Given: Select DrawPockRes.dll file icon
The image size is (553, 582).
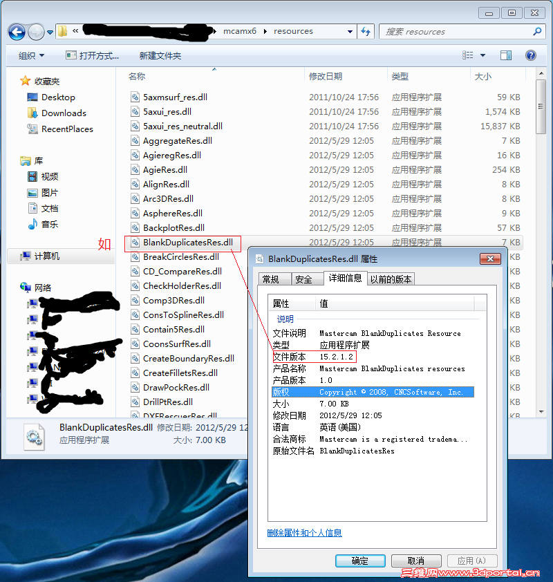Looking at the screenshot, I should point(135,388).
